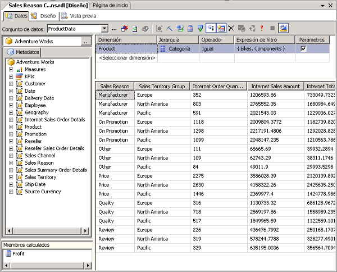This screenshot has height=272, width=337.
Task: Click the KPIs icon in metadata tree
Action: 20,76
